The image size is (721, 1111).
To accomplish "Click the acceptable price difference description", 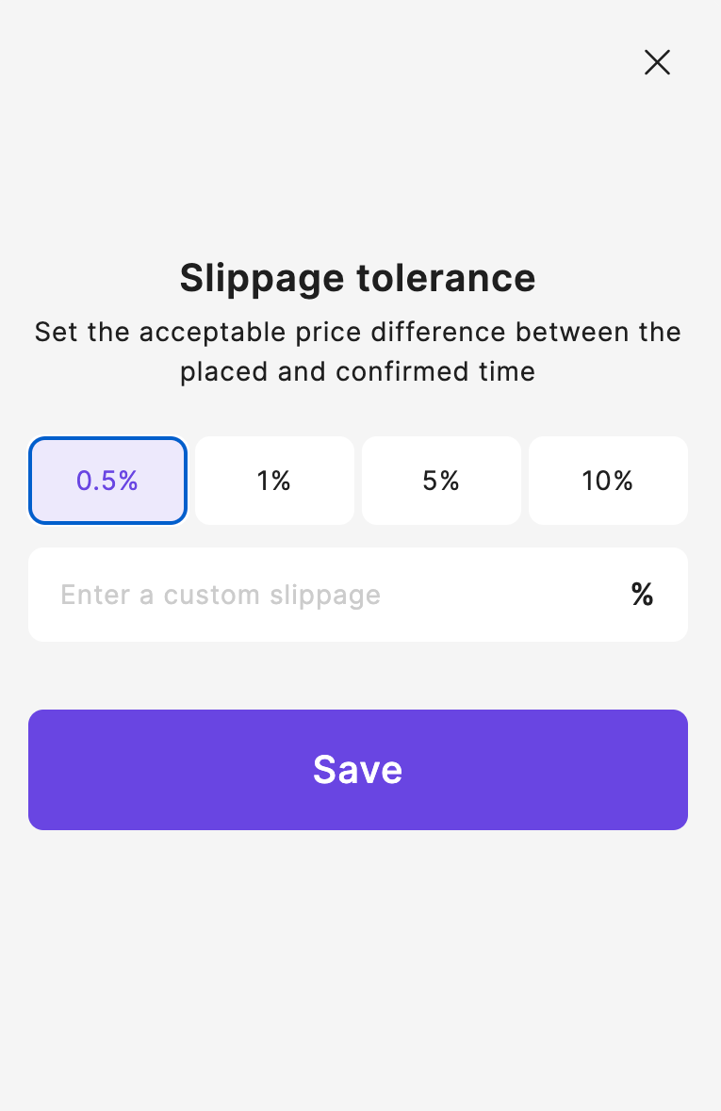I will (x=357, y=351).
